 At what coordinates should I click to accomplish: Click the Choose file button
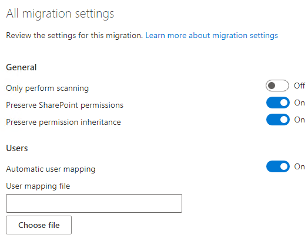[39, 225]
